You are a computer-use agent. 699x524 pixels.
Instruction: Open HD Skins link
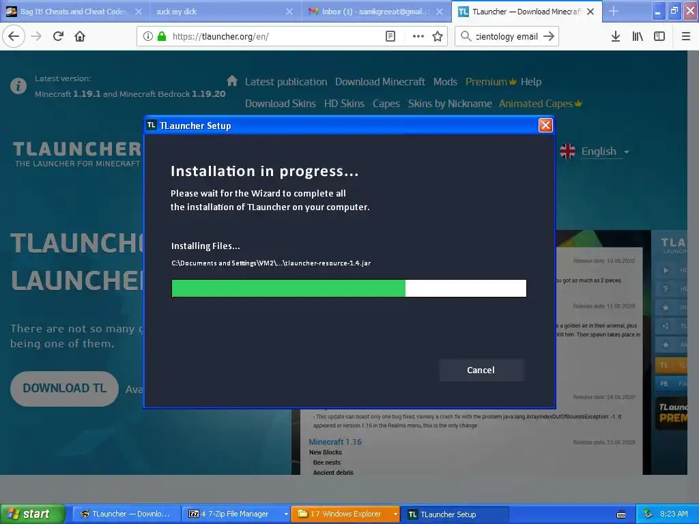[344, 104]
